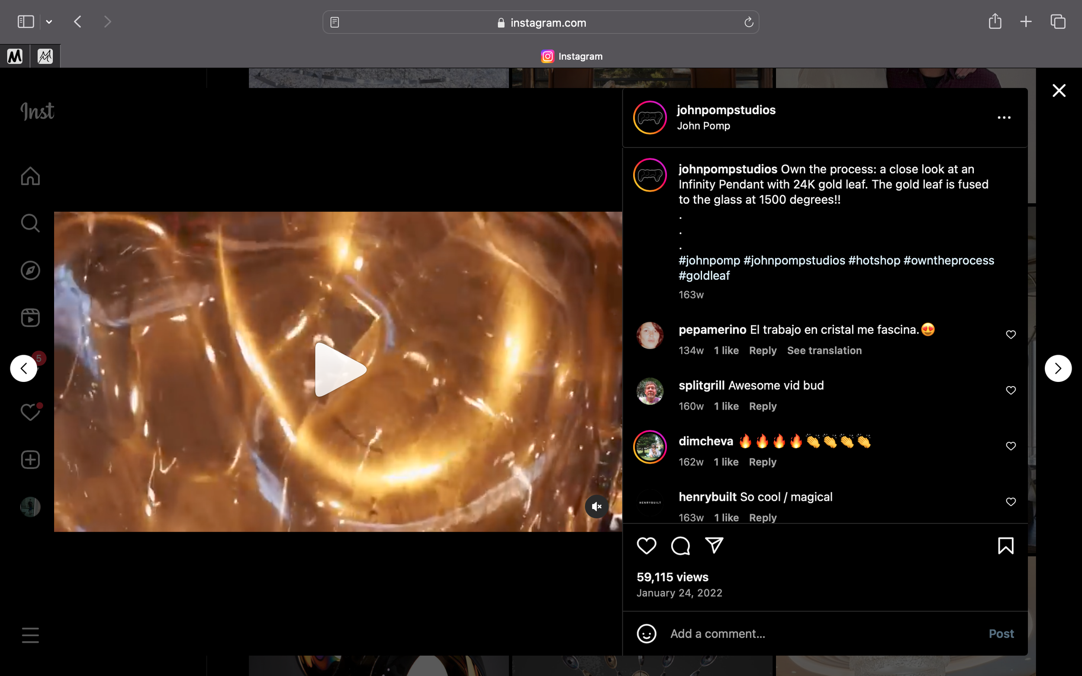Like henrybuilt's comment
The width and height of the screenshot is (1082, 676).
pyautogui.click(x=1011, y=502)
